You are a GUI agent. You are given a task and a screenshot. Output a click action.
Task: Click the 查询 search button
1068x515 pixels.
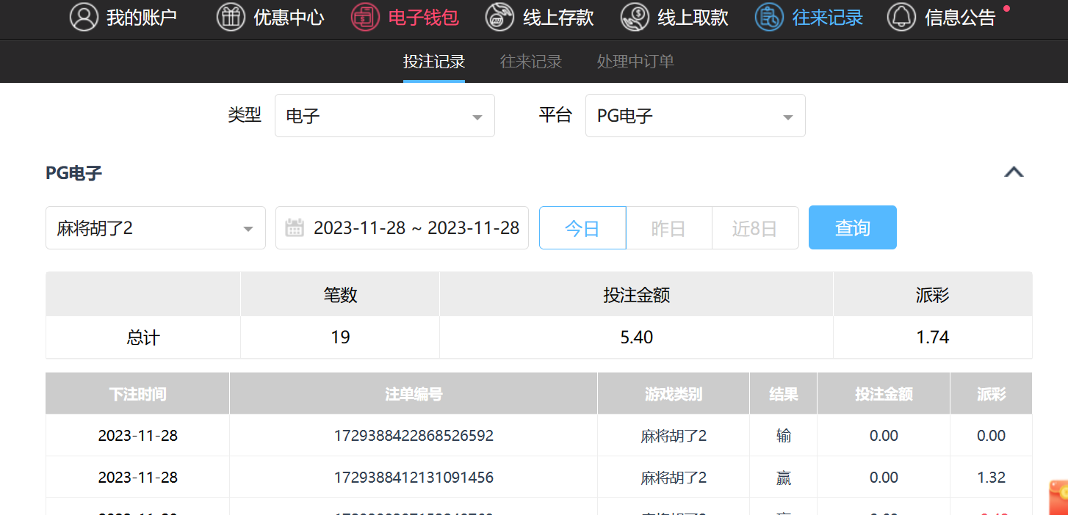point(853,227)
